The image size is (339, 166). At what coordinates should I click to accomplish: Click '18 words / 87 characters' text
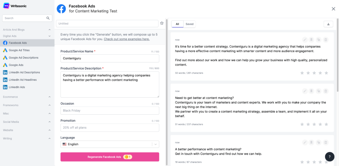tap(188, 162)
